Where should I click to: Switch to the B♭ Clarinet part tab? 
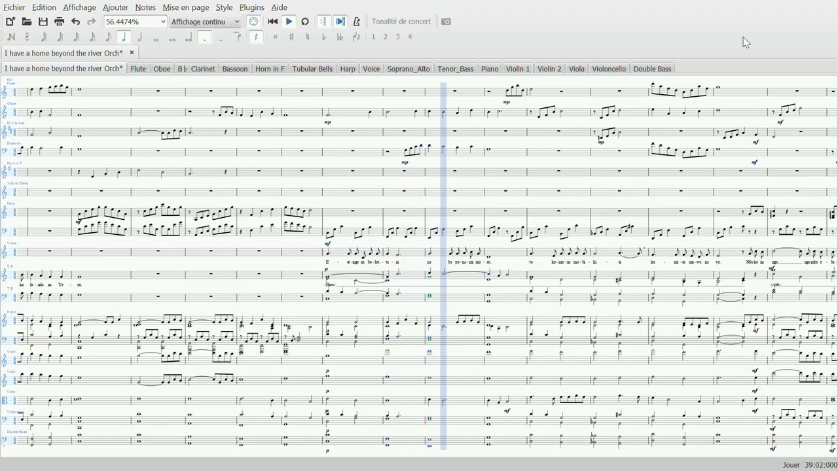(196, 69)
